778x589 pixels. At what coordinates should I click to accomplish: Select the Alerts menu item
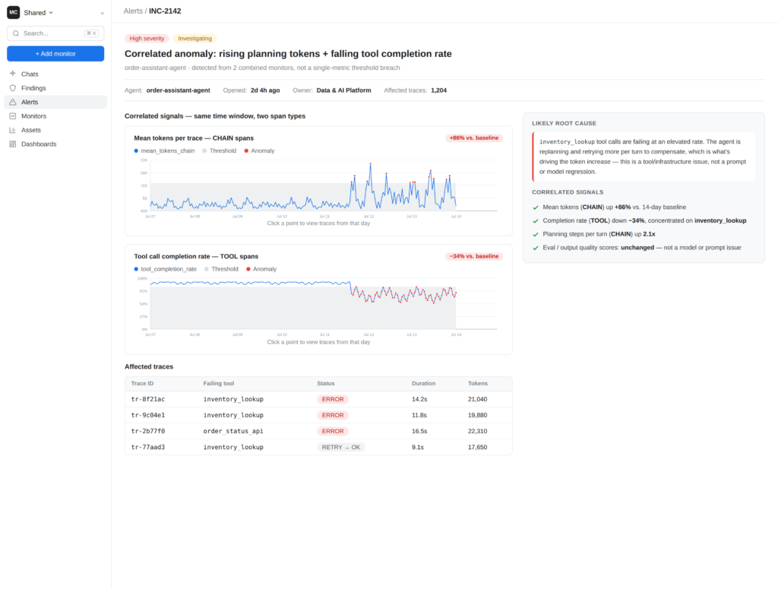55,102
